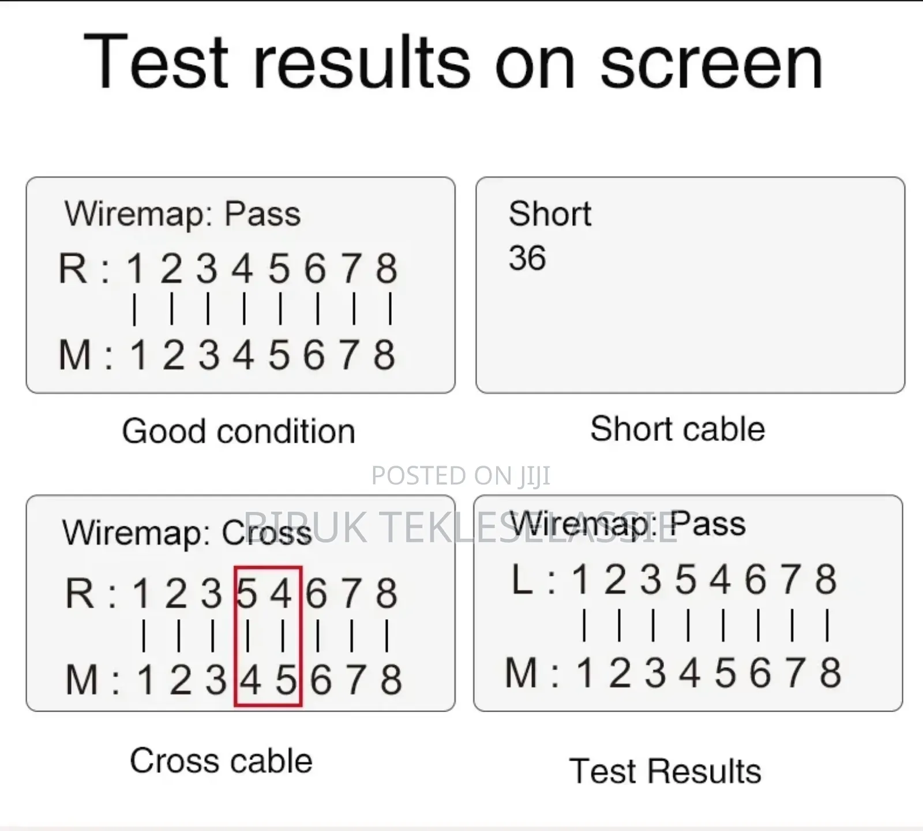Click the M: pin row above Good condition
Viewport: 923px width, 831px height.
tap(228, 354)
